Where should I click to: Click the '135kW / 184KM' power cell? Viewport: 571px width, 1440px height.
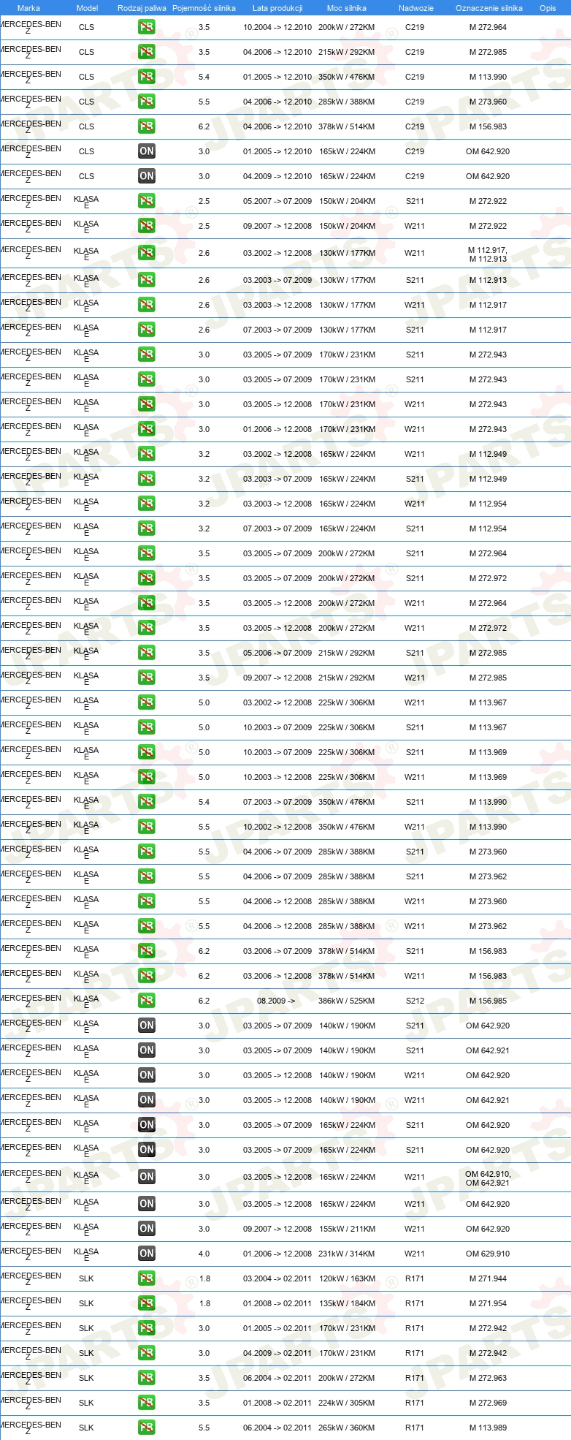[347, 1303]
